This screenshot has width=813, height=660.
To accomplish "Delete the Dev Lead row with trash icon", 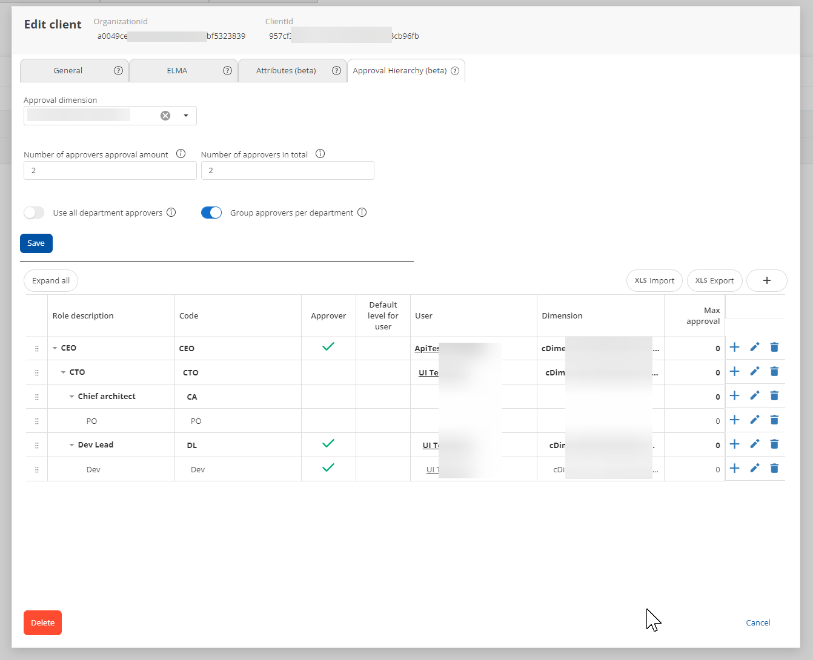I will (774, 444).
